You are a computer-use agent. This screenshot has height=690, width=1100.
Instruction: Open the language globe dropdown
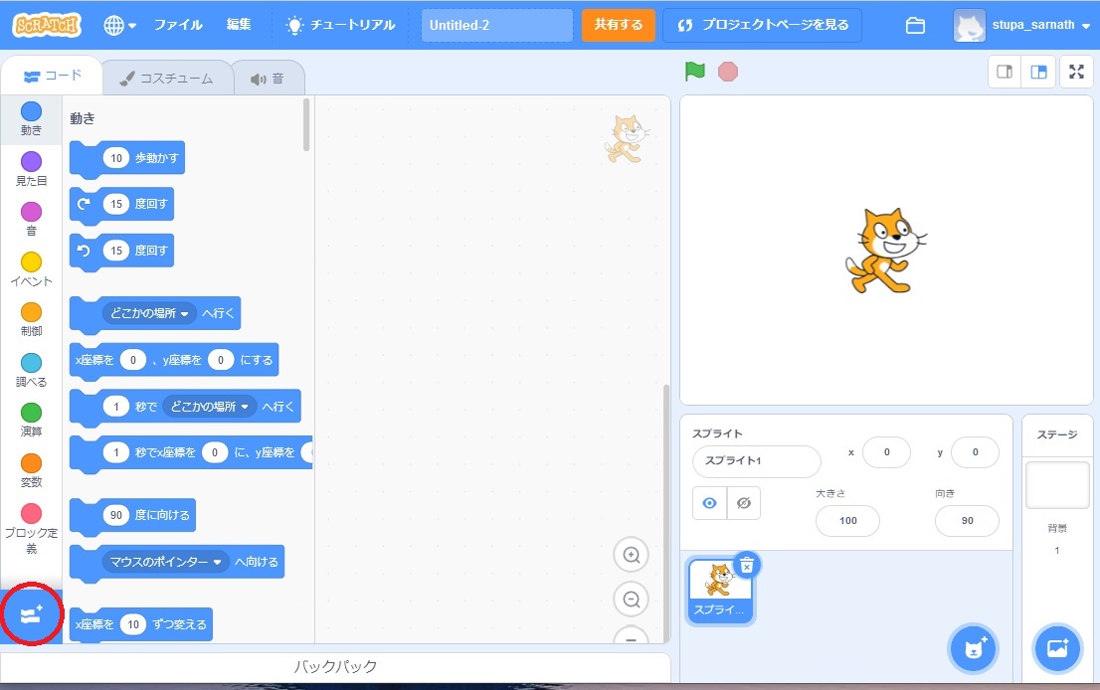click(120, 25)
